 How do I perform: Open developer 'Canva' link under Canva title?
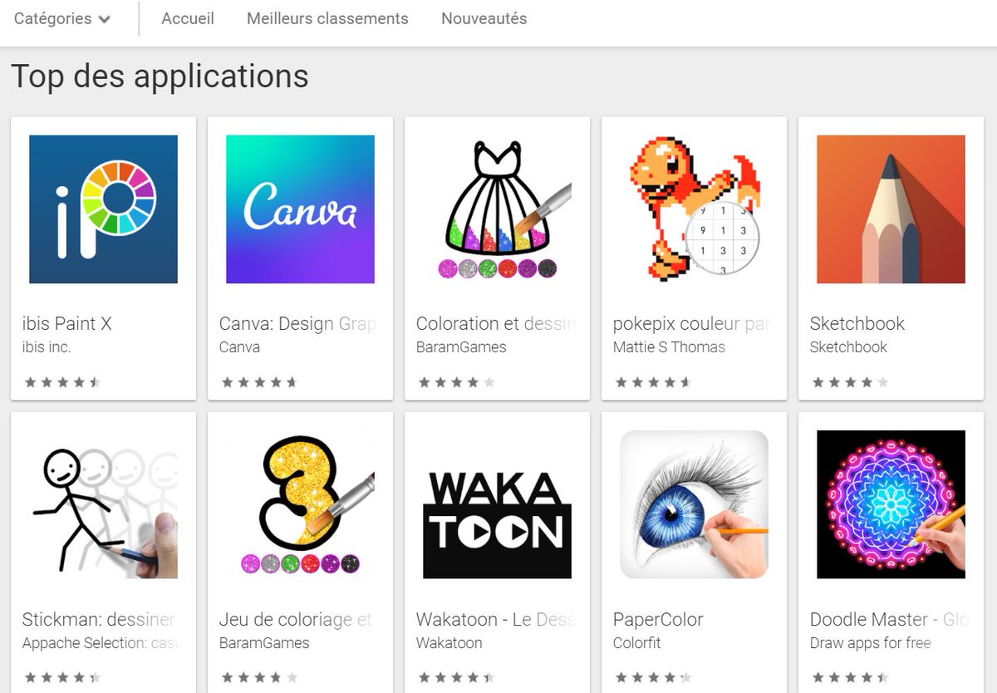[239, 347]
